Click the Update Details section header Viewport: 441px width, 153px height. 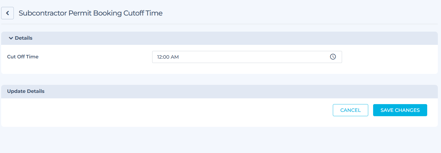pos(26,91)
